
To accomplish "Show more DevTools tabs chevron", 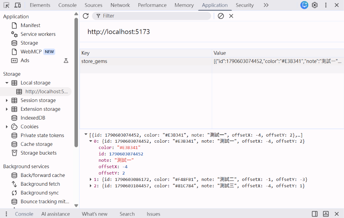I will tap(266, 5).
